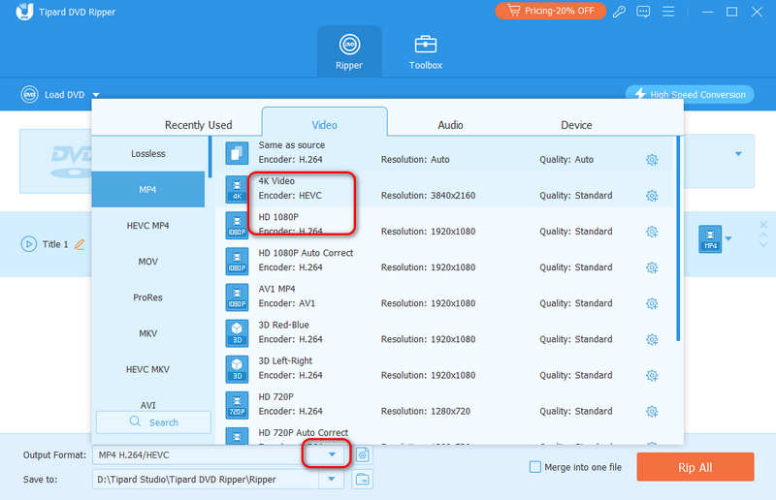The width and height of the screenshot is (776, 500).
Task: Click Encoder: AV1 text
Action: [x=287, y=303]
